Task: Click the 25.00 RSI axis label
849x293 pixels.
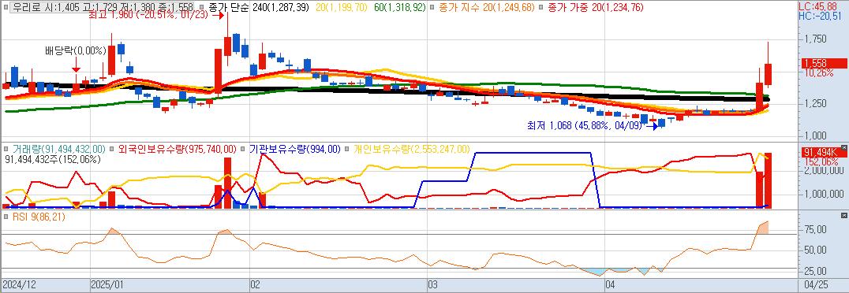Action: point(815,271)
